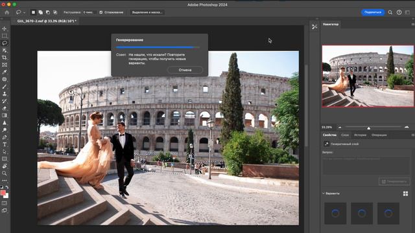Toggle Quick Mask mode
This screenshot has height=233, width=415.
[x=5, y=203]
